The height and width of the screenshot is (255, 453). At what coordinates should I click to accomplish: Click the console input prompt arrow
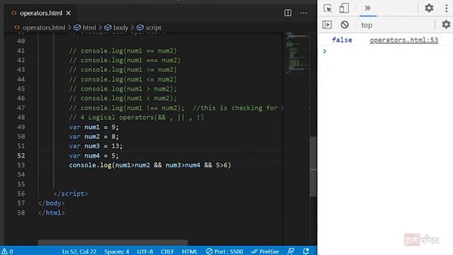[325, 52]
